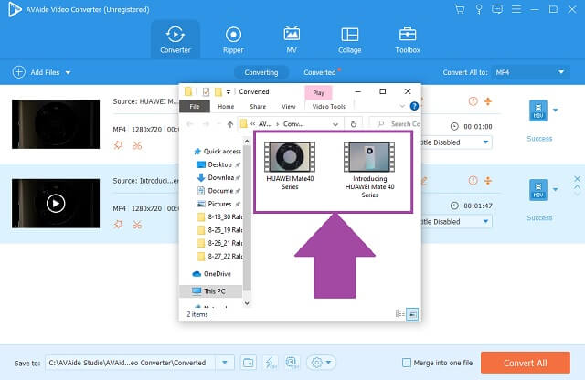Viewport: 585px width, 380px height.
Task: Open the Convert All to MP4 dropdown
Action: [530, 72]
